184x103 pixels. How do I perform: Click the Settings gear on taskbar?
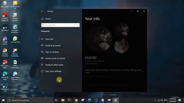point(116,100)
